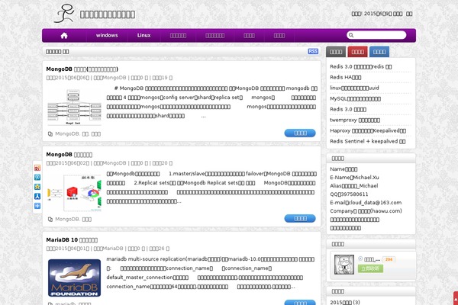Click the tag icon under the 06-02 MongoDB post
This screenshot has width=458, height=305.
[50, 219]
